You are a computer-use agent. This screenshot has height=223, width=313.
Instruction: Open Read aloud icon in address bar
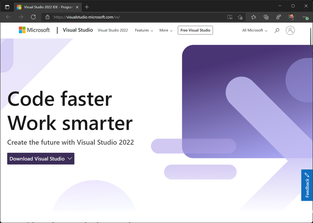(230, 17)
